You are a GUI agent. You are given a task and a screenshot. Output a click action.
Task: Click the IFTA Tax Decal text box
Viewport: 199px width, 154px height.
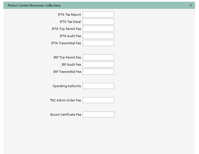(98, 22)
